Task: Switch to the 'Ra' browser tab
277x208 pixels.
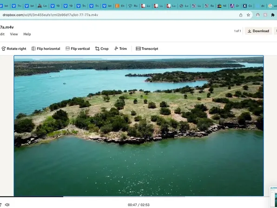Action: click(209, 6)
